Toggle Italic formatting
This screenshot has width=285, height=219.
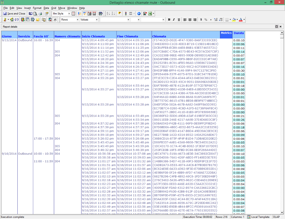[x=174, y=20]
